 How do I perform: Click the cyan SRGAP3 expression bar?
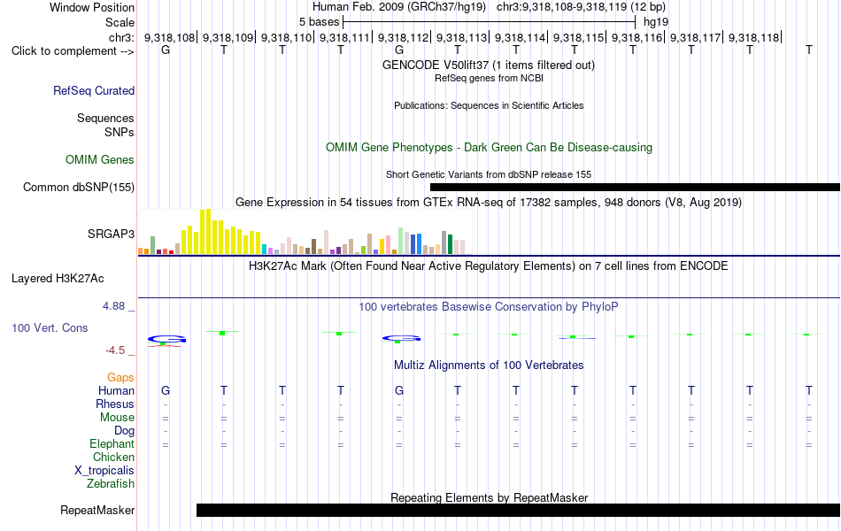pyautogui.click(x=264, y=249)
